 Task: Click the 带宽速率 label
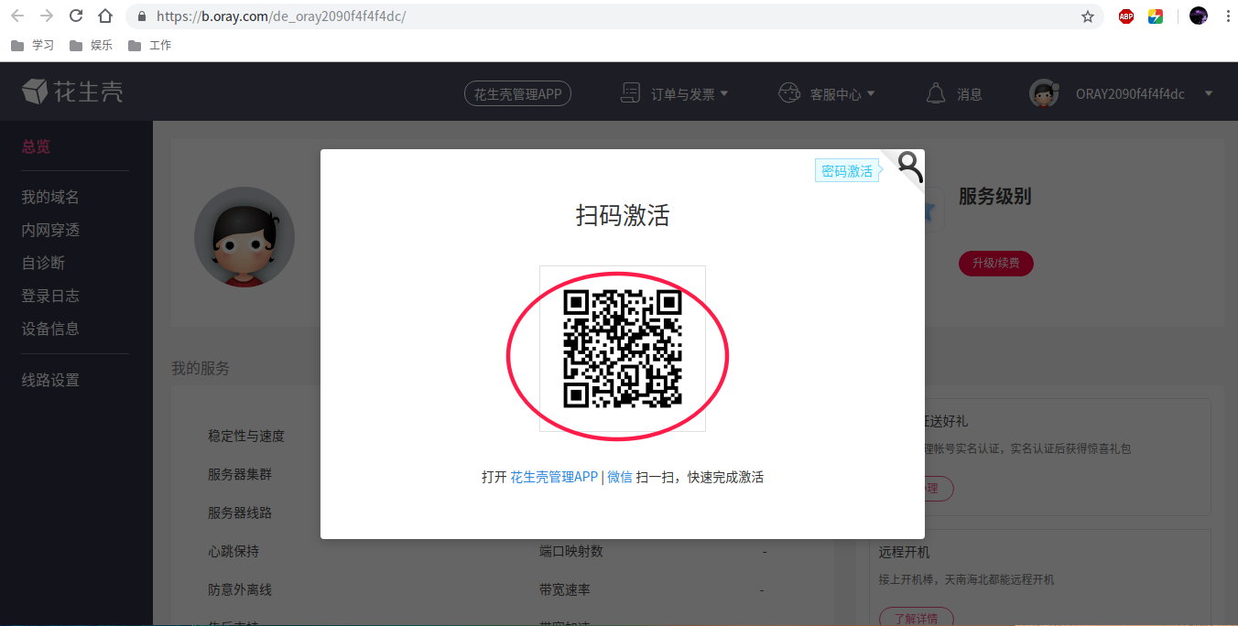565,589
